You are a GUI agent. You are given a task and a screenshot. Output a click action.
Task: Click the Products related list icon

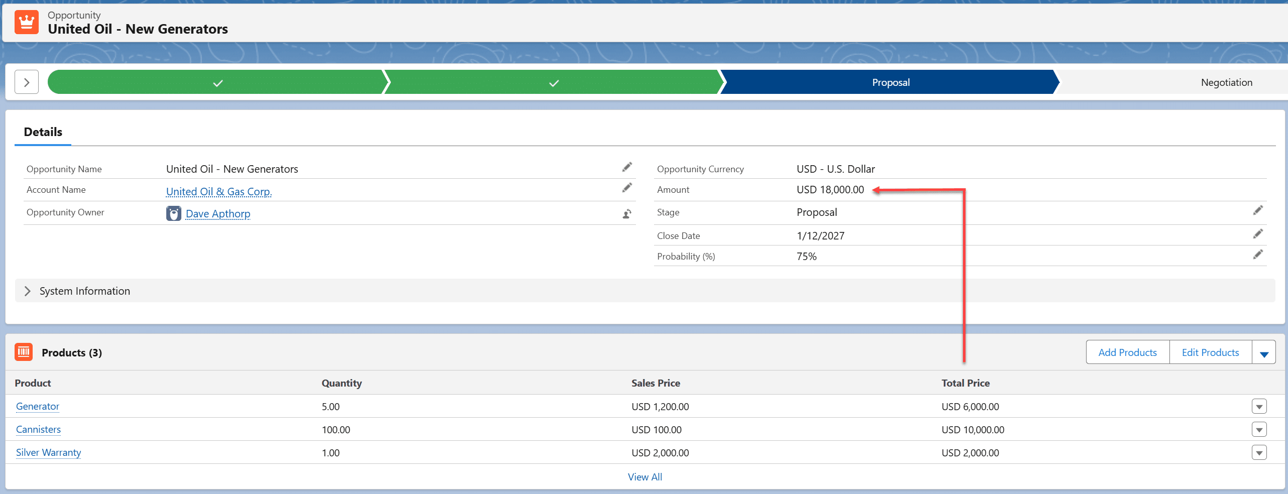tap(24, 352)
